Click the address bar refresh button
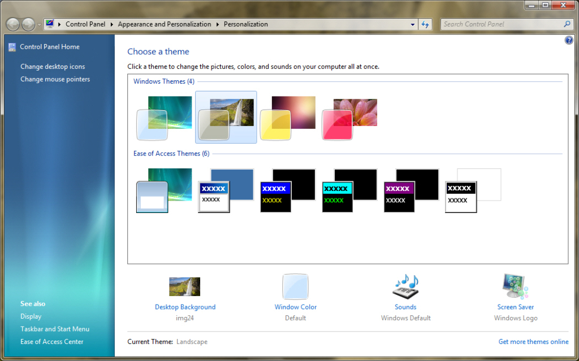 (425, 25)
